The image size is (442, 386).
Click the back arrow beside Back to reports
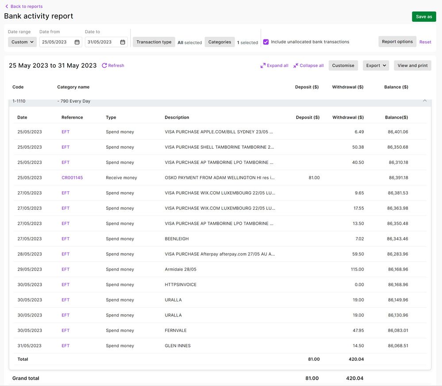pyautogui.click(x=7, y=7)
